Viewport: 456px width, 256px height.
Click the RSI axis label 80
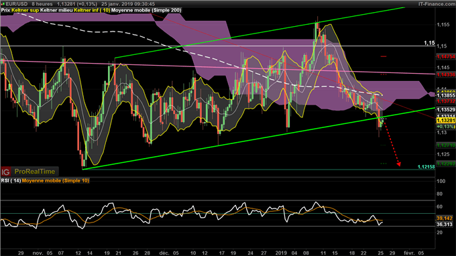click(x=440, y=194)
